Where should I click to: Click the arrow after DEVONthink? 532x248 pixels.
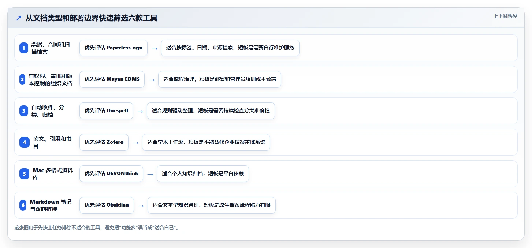[x=150, y=174]
